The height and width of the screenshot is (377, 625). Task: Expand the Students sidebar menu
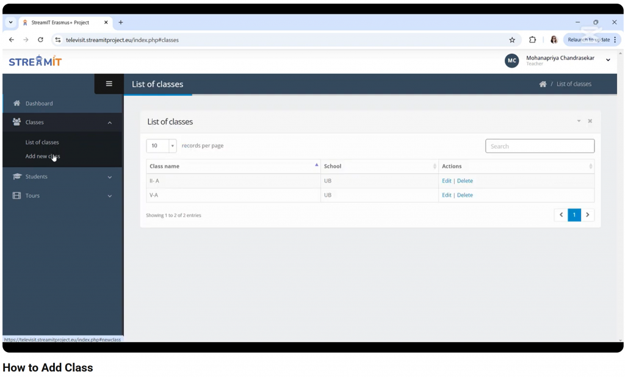point(61,177)
